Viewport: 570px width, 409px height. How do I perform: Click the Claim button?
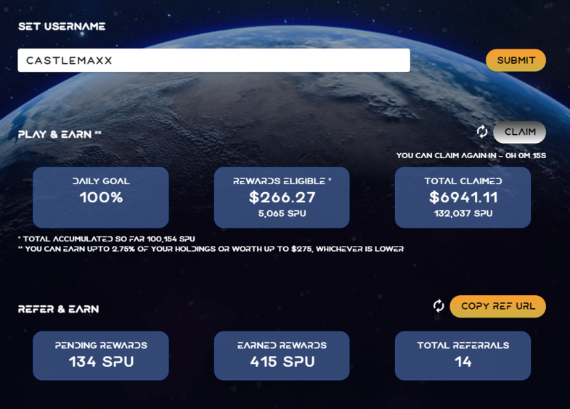point(519,132)
